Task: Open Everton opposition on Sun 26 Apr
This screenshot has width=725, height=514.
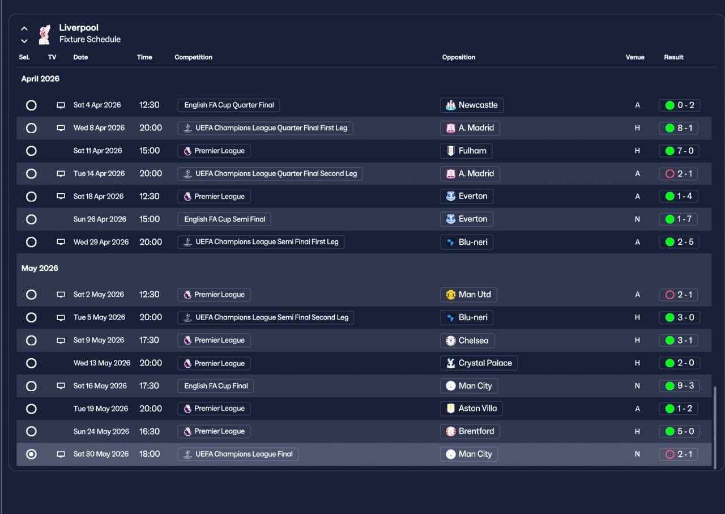Action: pos(467,219)
